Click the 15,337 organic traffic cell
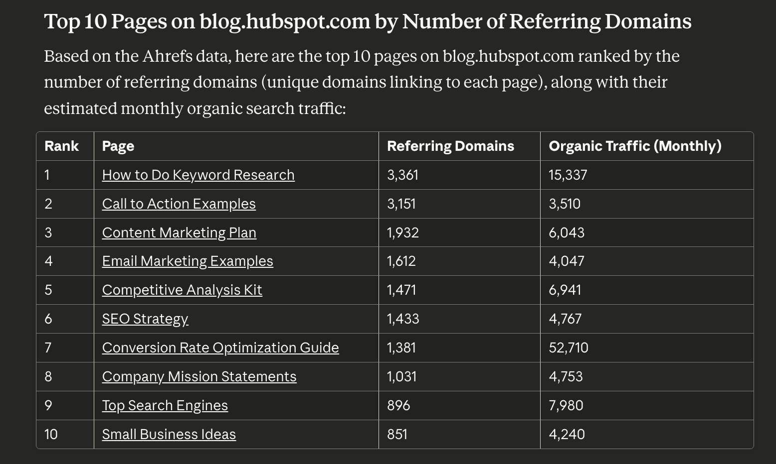Screen dimensions: 776x464 coord(568,175)
